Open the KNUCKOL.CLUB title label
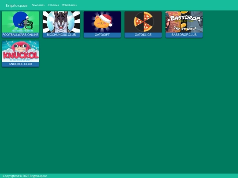 [20, 64]
